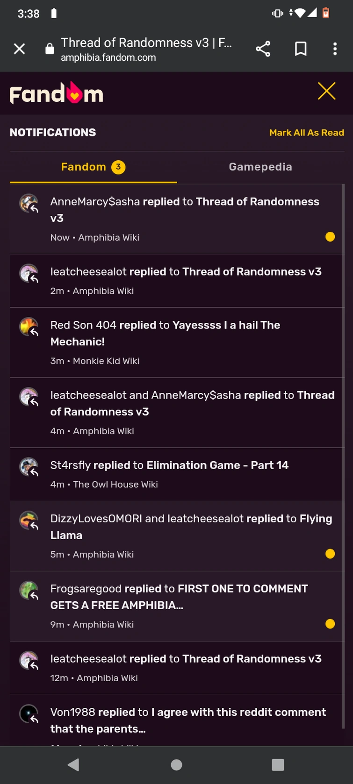Open AnneMarcy$asha's newest reply notification

coord(185,210)
